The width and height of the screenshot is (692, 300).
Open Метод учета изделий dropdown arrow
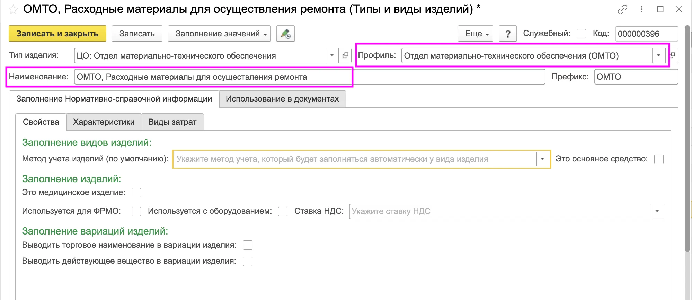point(542,159)
